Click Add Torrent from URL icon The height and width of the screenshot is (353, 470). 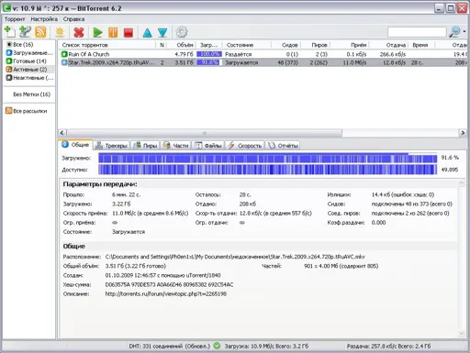coord(25,32)
